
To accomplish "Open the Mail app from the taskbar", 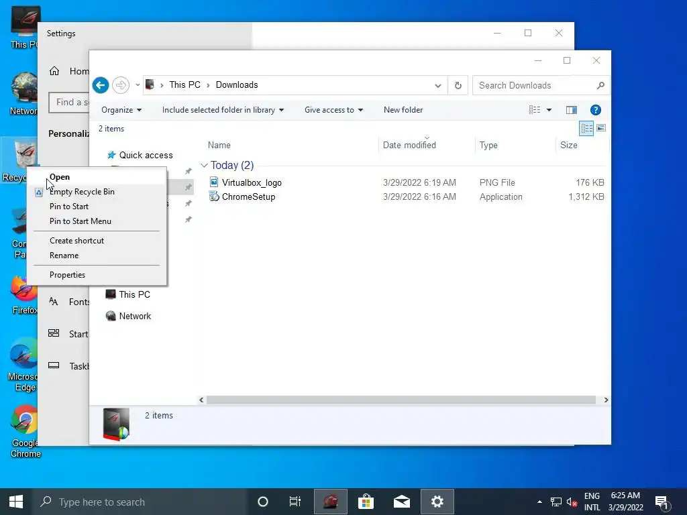I will point(401,502).
